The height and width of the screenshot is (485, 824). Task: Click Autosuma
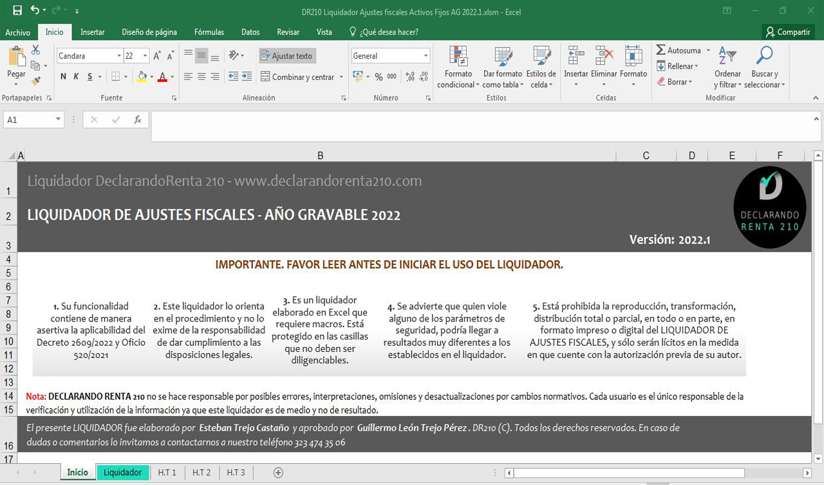[x=679, y=50]
